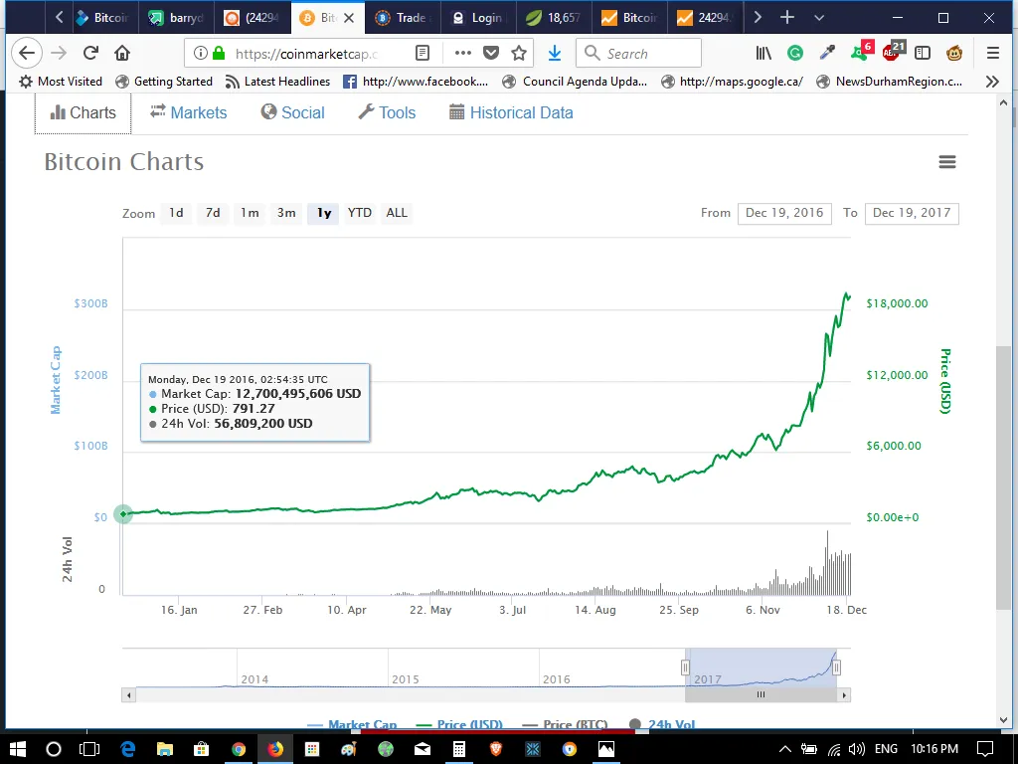The image size is (1018, 764).
Task: Toggle Price (USD) series in legend
Action: (459, 724)
